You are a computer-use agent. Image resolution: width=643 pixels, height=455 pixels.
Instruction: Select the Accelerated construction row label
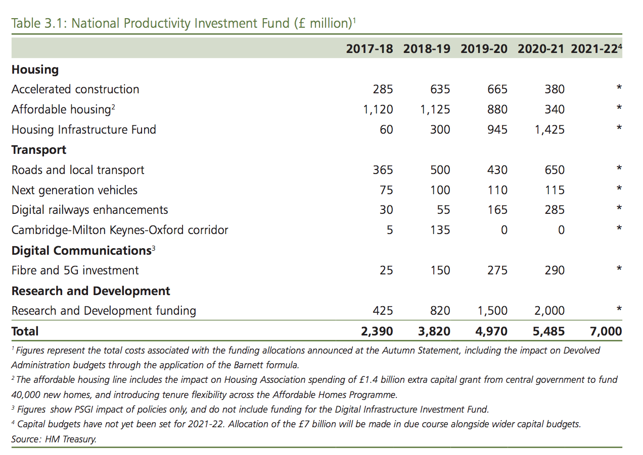75,89
